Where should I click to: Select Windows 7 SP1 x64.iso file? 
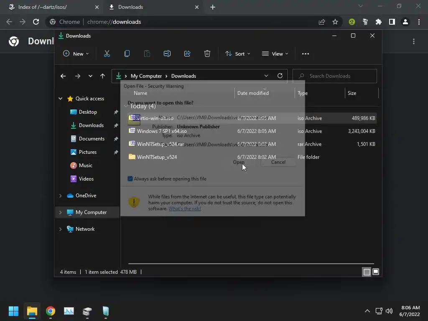point(252,131)
